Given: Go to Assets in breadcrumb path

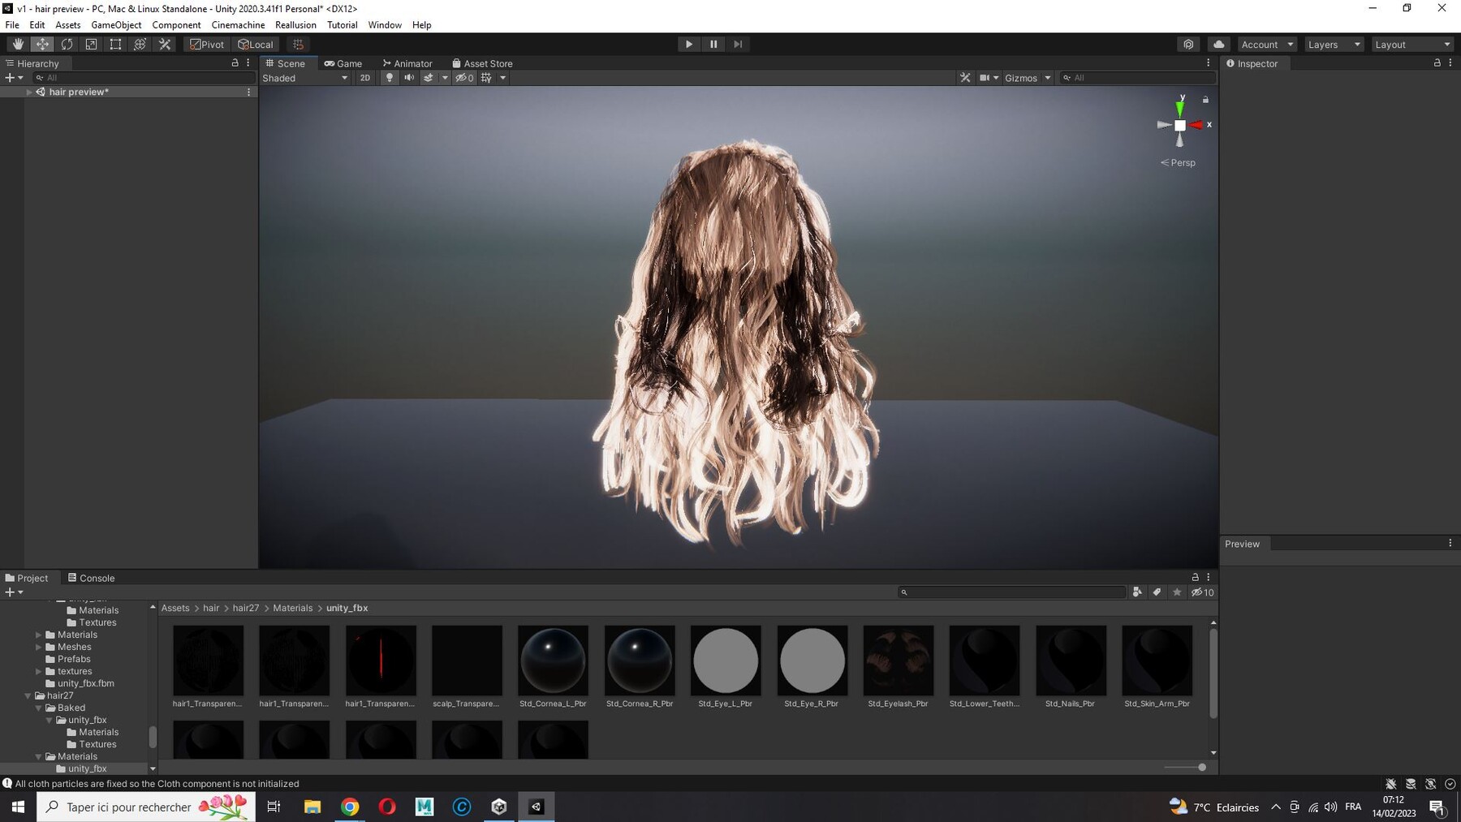Looking at the screenshot, I should (175, 608).
